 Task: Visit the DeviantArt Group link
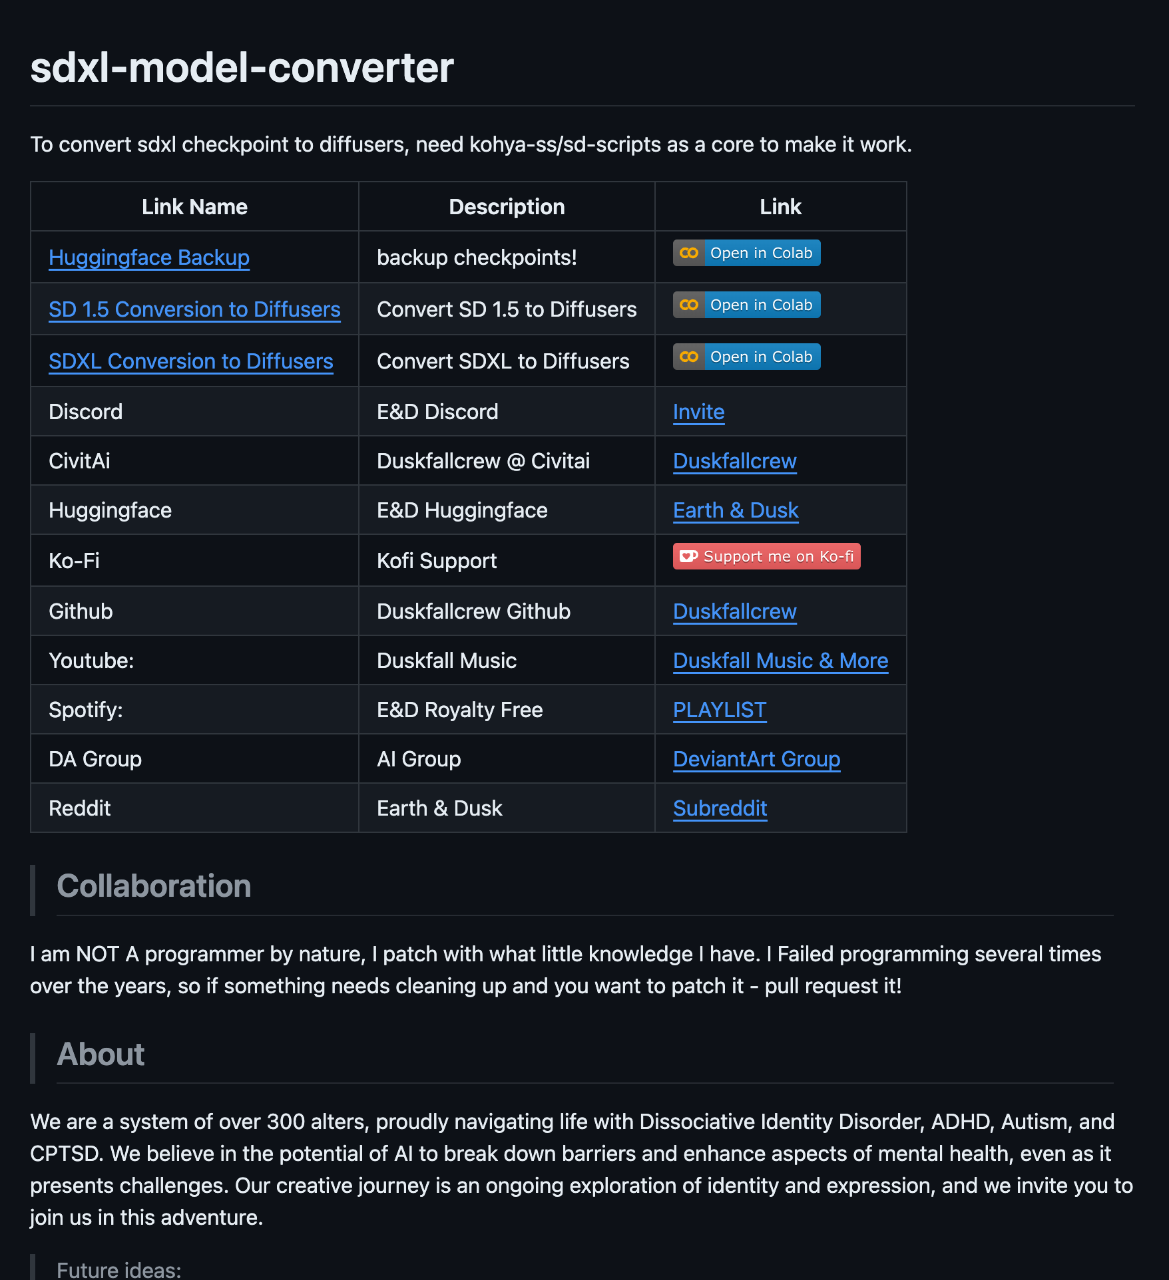pos(756,759)
